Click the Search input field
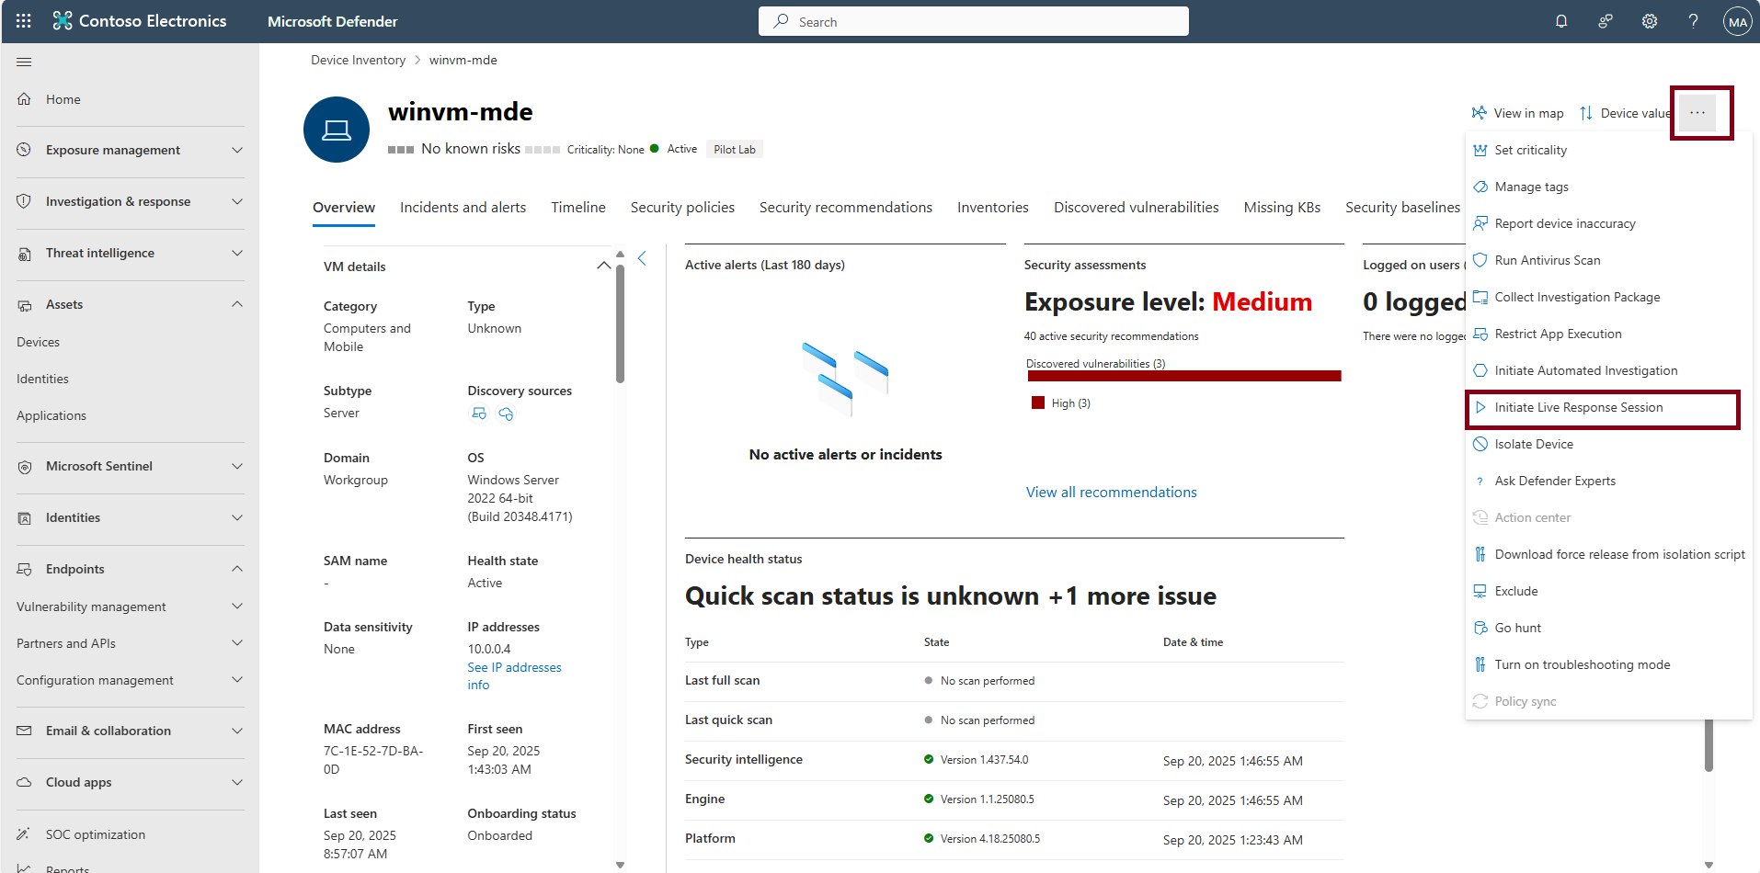The image size is (1760, 873). pos(973,21)
